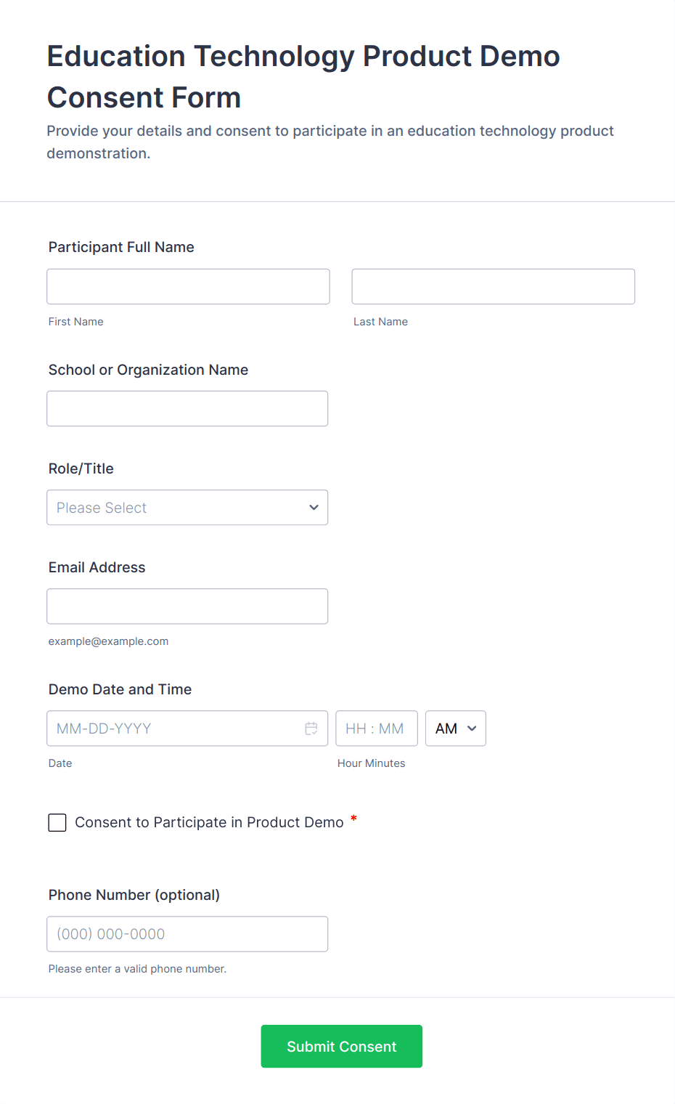Click the "Consent to Participate in Product Demo" label text
This screenshot has width=675, height=1104.
(209, 822)
